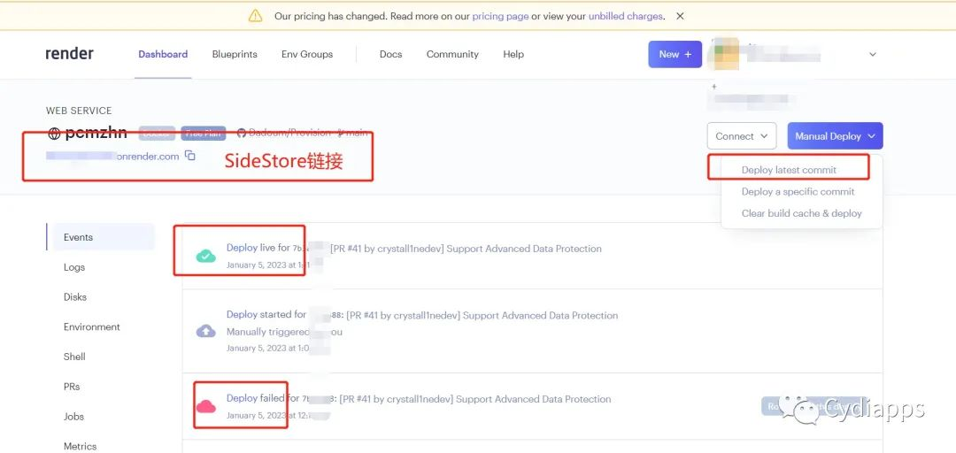Click the gray upload cloud icon
Image resolution: width=956 pixels, height=453 pixels.
point(205,331)
